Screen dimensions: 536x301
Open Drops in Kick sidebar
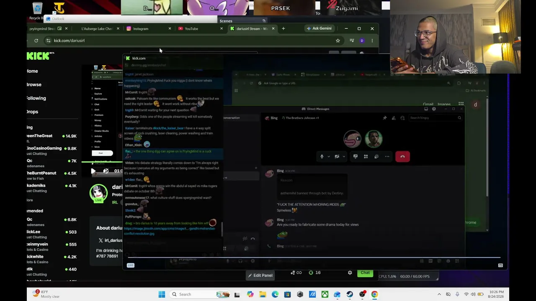(x=32, y=112)
